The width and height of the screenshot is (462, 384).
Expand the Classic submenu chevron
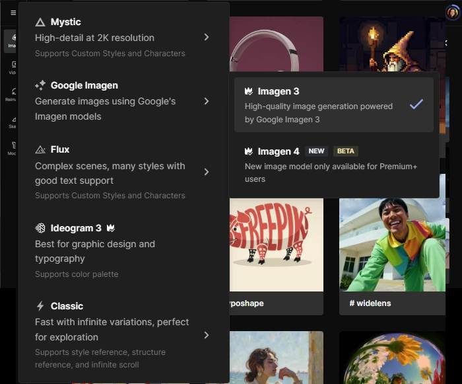207,335
